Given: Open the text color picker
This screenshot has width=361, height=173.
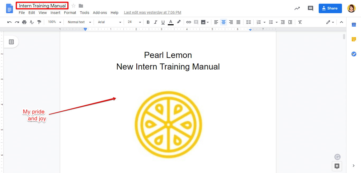Looking at the screenshot, I should click(171, 22).
